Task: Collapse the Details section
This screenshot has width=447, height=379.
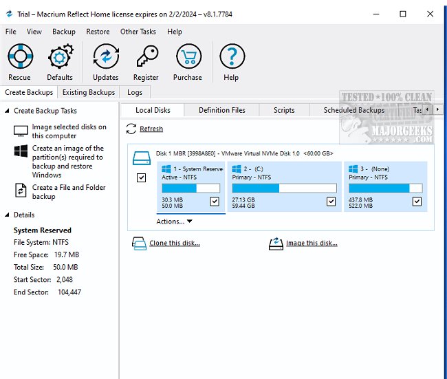Action: coord(8,215)
